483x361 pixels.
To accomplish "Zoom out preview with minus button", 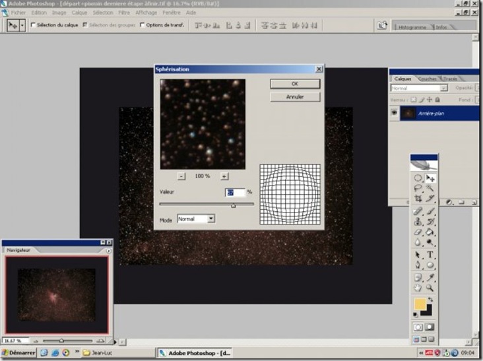I will 181,176.
